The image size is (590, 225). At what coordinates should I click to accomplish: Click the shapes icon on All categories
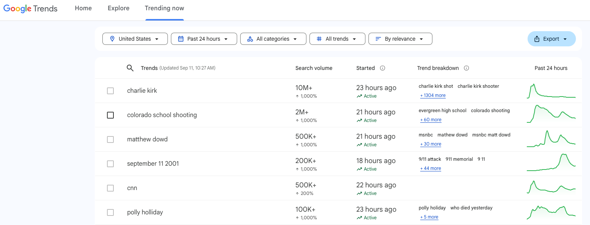tap(250, 39)
